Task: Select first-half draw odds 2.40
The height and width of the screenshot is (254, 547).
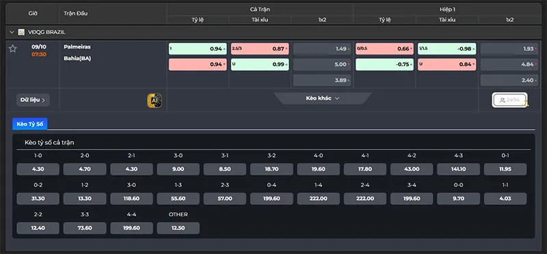Action: pyautogui.click(x=509, y=80)
